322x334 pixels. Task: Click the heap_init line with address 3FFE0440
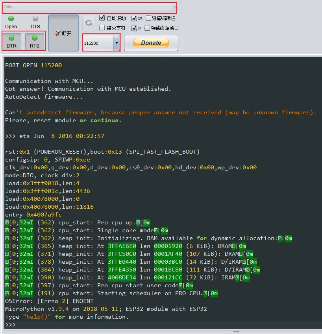coord(131,262)
